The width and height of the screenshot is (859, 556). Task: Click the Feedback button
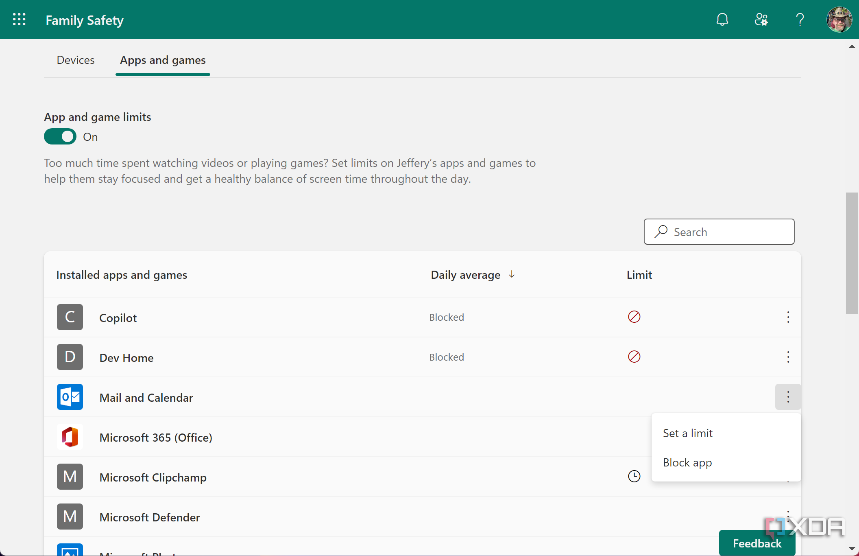[757, 543]
